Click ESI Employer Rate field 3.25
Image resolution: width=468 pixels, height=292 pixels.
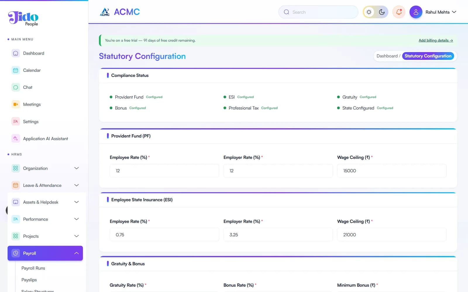[x=278, y=235]
